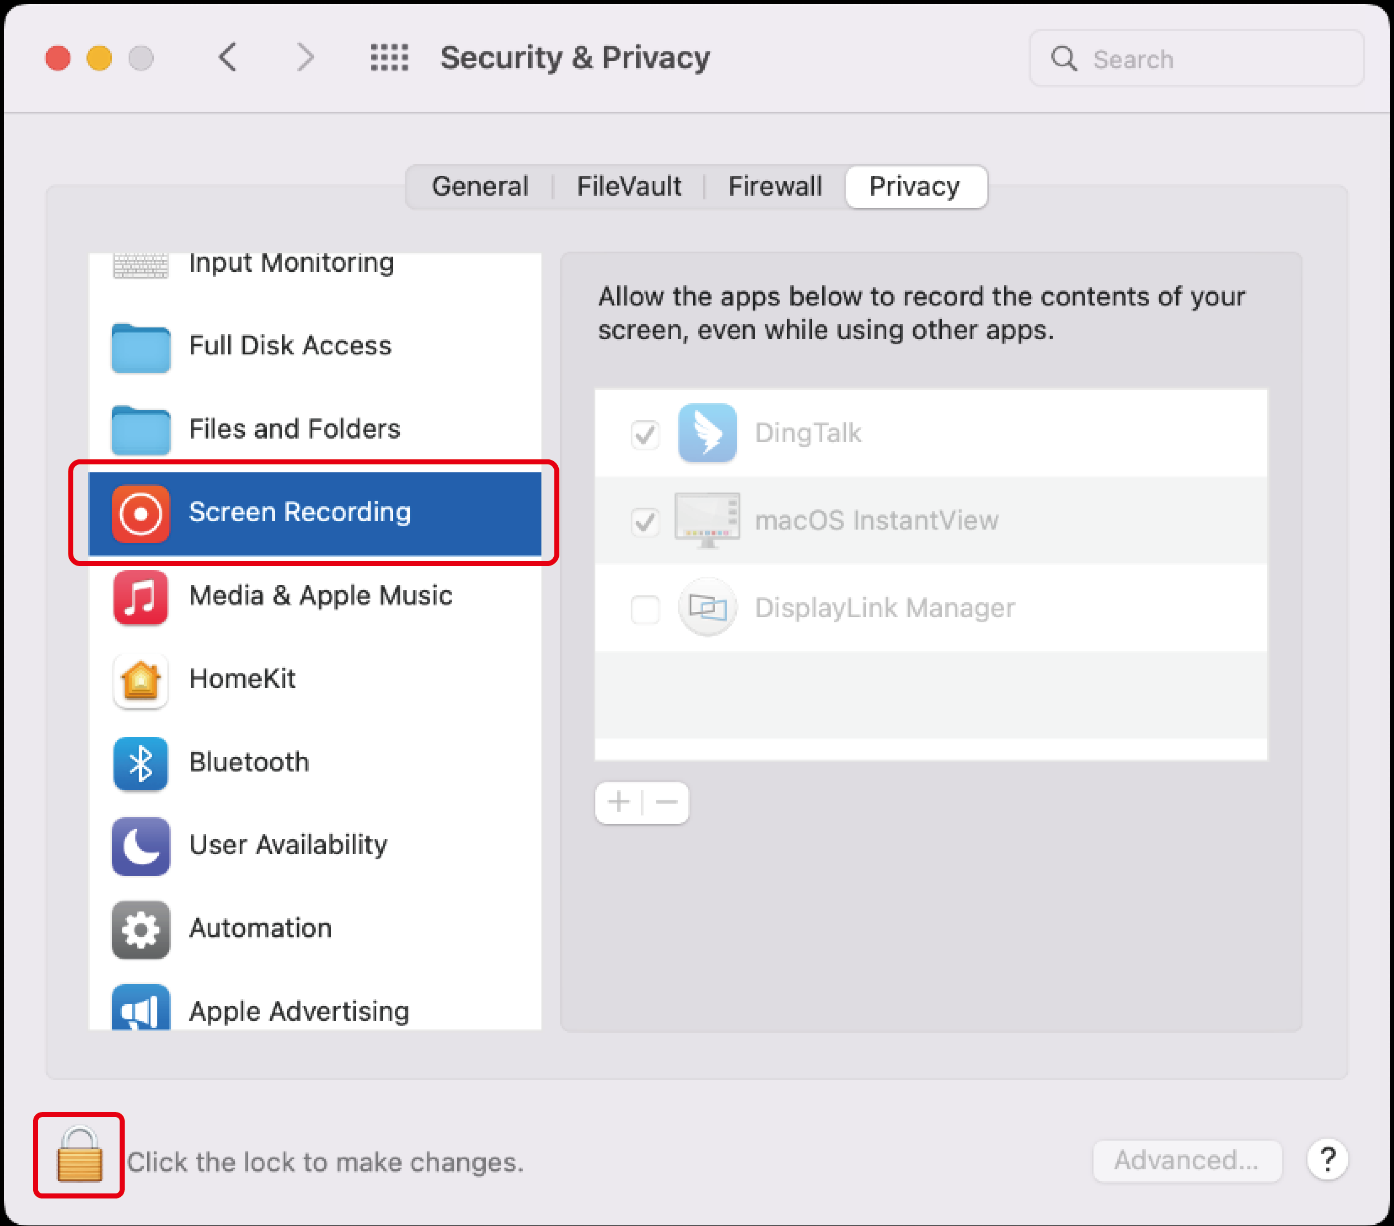This screenshot has width=1394, height=1226.
Task: Toggle the macOS InstantView checkbox
Action: click(645, 522)
